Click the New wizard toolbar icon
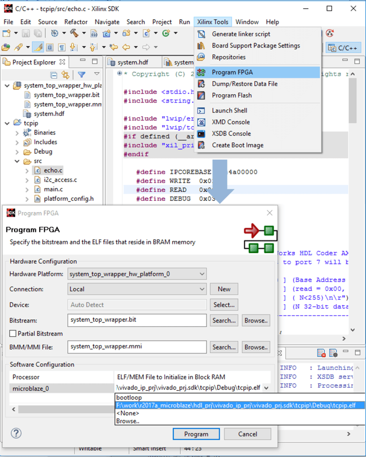The width and height of the screenshot is (366, 457). (x=6, y=33)
